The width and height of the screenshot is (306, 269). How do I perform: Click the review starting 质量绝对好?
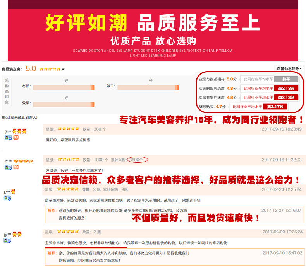click(x=123, y=200)
